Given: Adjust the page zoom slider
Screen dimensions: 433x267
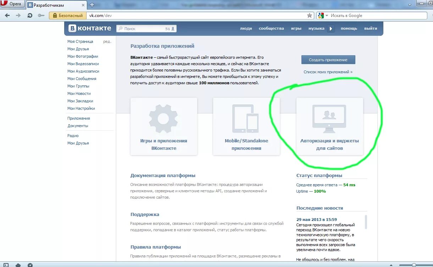Looking at the screenshot, I should click(x=413, y=265).
